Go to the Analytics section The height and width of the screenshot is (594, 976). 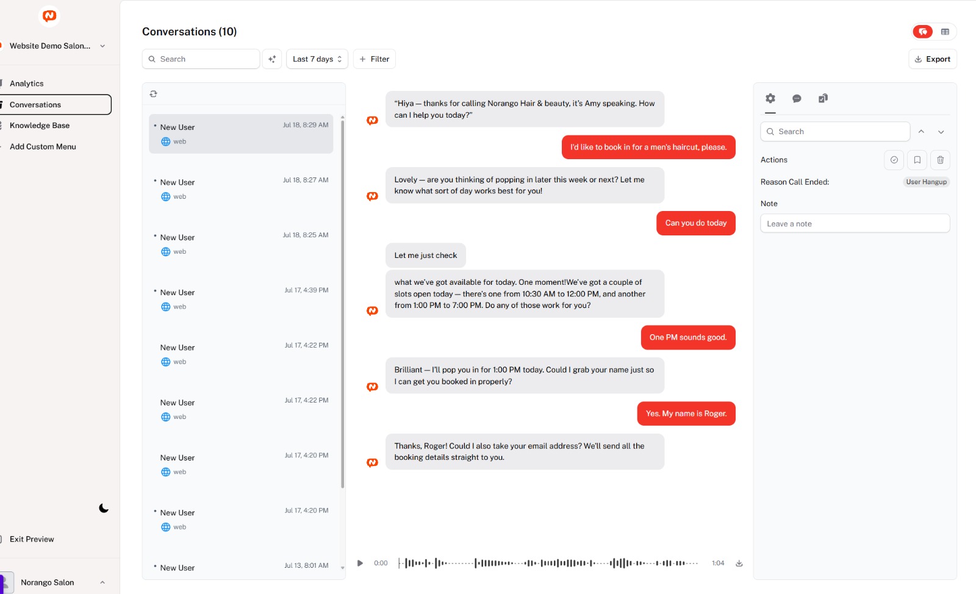pos(26,83)
